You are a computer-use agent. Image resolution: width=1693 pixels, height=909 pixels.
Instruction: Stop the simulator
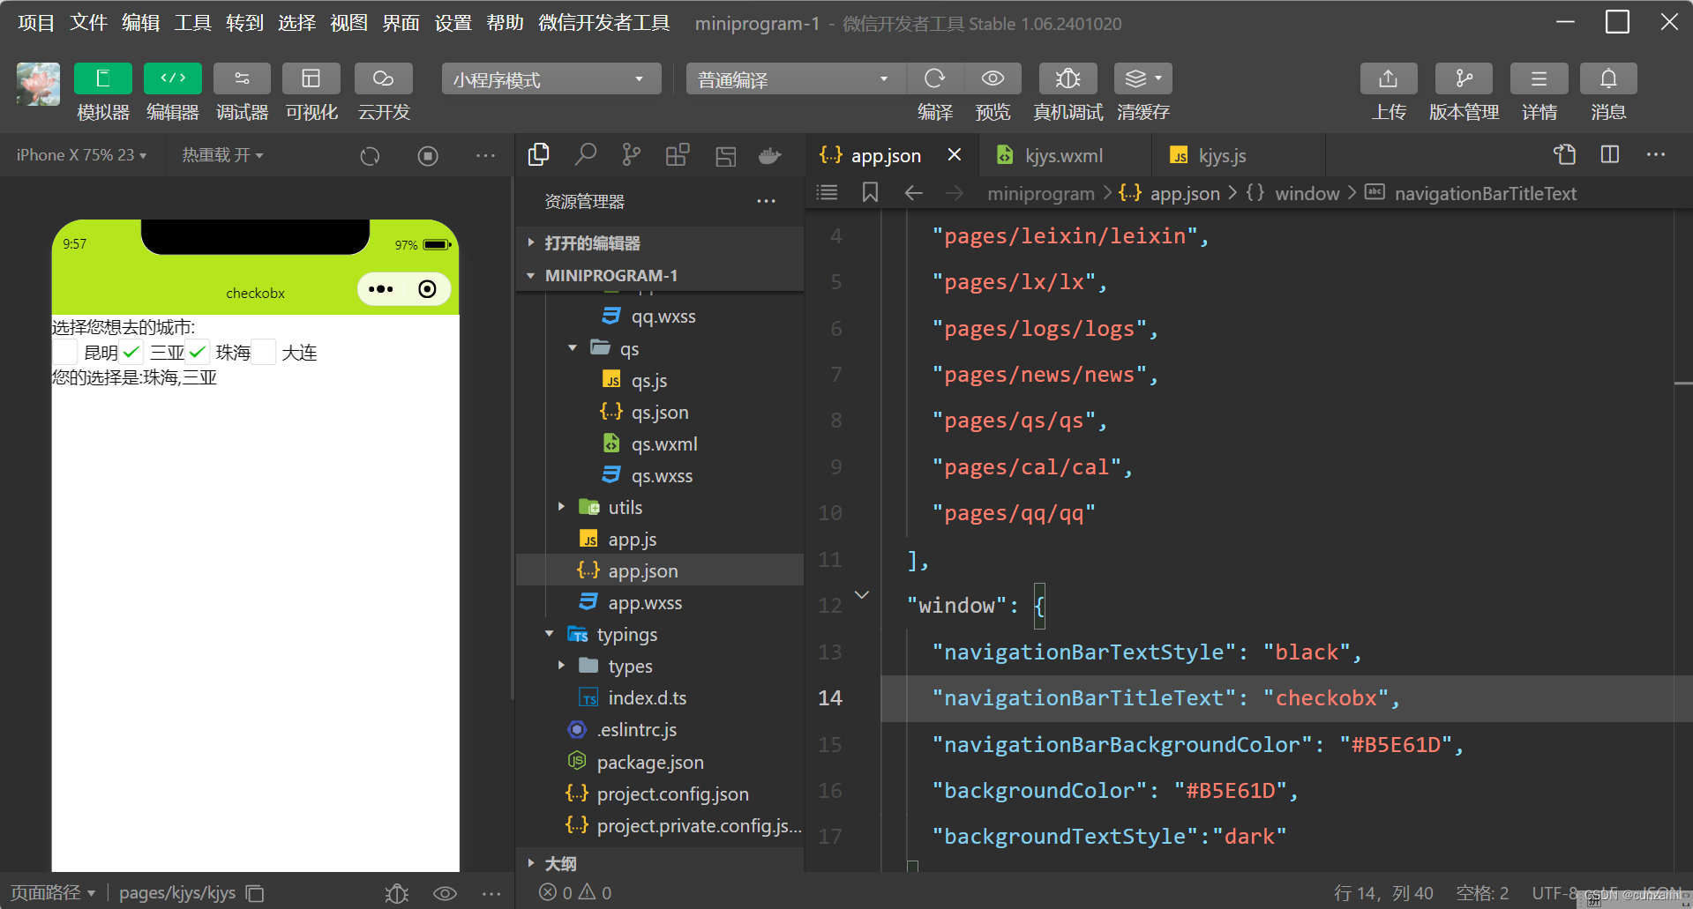(428, 156)
